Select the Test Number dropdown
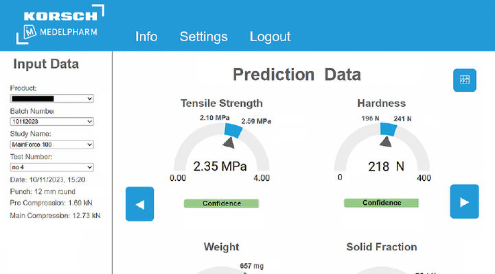 [51, 167]
